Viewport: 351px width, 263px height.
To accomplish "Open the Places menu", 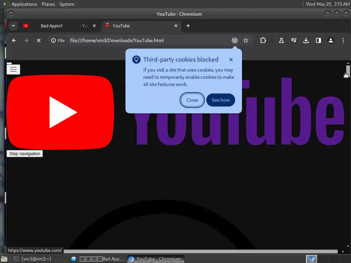I will click(48, 4).
